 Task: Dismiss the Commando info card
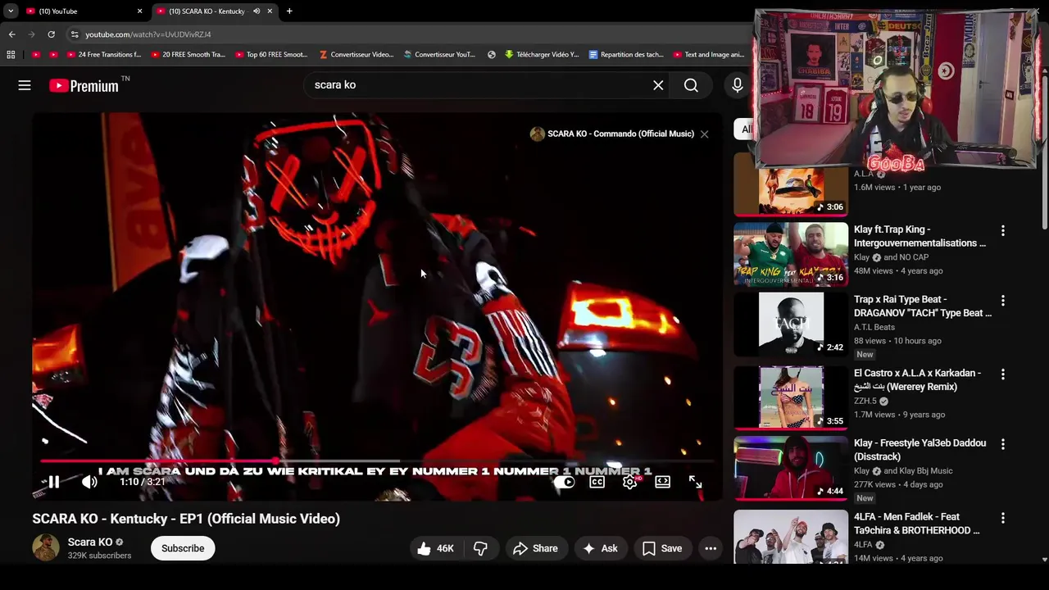(704, 134)
